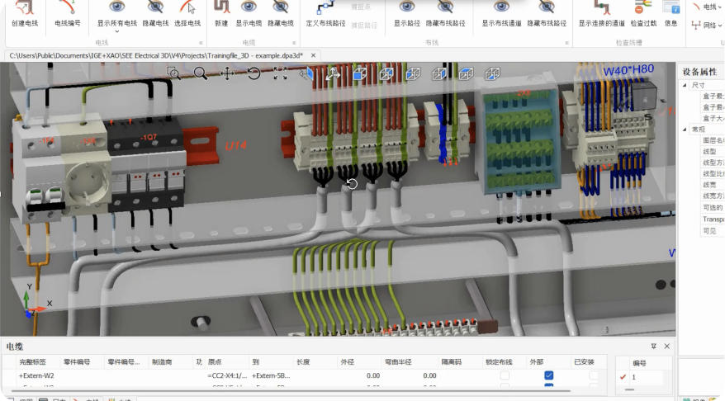
Task: Click 新建 new cable icon
Action: pos(221,14)
